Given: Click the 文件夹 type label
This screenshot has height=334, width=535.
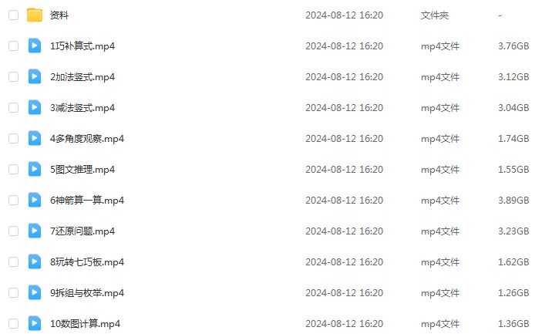Looking at the screenshot, I should pyautogui.click(x=434, y=15).
